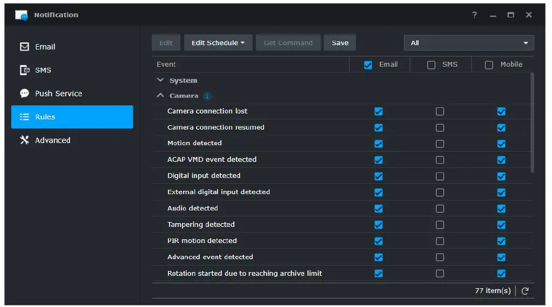Viewport: 552px width, 307px height.
Task: Uncheck Email for Camera connection lost
Action: coord(379,111)
